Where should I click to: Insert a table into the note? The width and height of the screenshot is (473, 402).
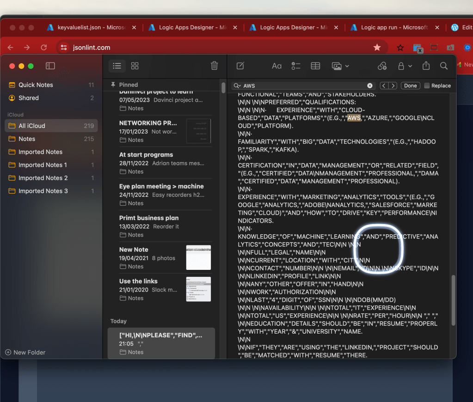point(315,66)
